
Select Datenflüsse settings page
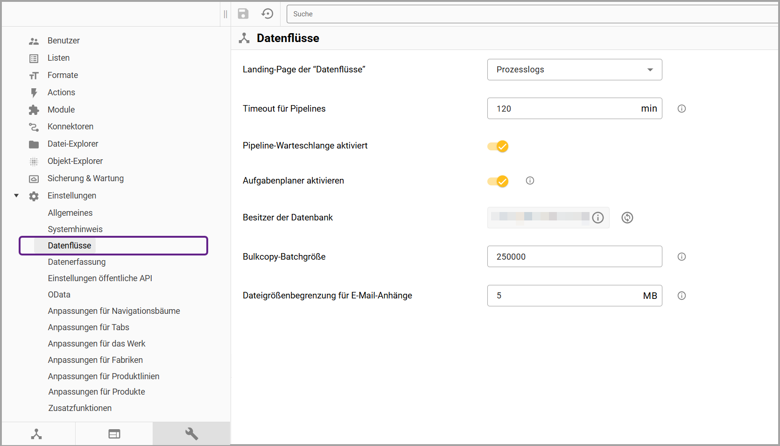70,246
